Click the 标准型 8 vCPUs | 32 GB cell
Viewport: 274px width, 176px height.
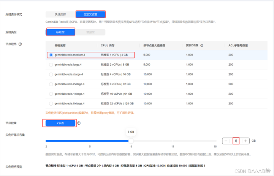116,84
